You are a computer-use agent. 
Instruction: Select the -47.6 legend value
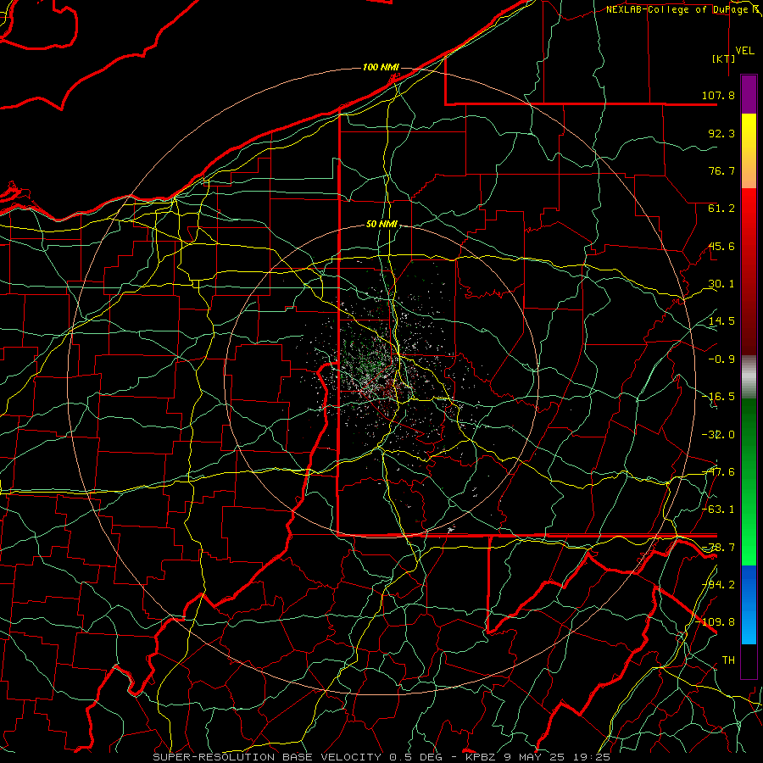(718, 472)
